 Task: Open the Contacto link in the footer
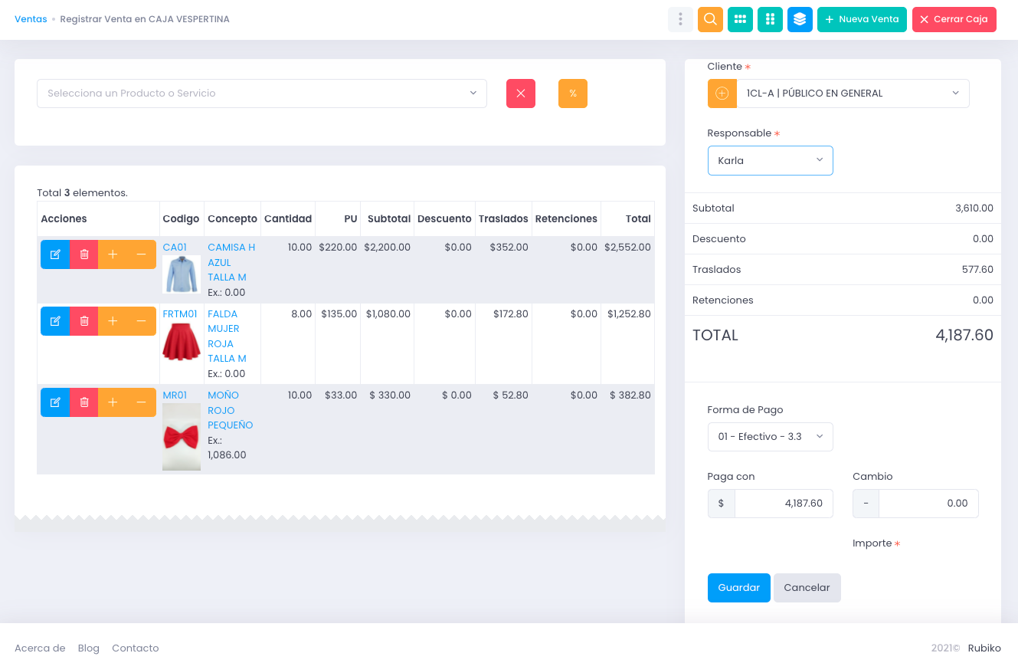[x=135, y=648]
